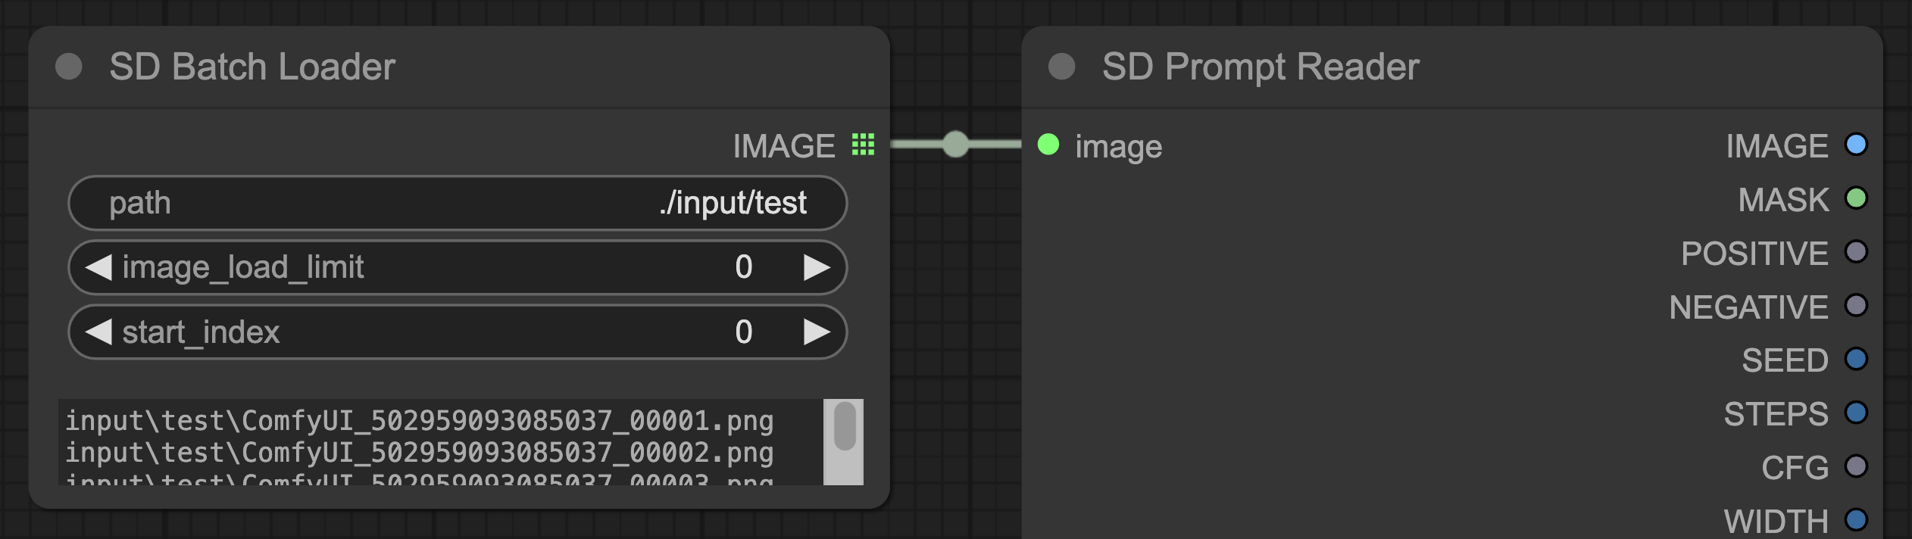The width and height of the screenshot is (1912, 539).
Task: Decrease start_index with left arrow
Action: pos(98,332)
